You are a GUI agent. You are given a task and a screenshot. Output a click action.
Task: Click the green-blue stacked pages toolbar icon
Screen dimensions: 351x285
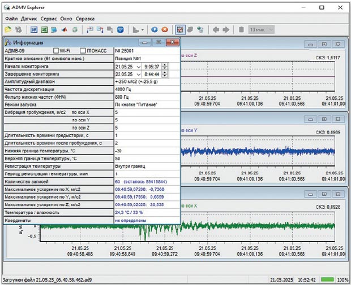click(x=200, y=29)
